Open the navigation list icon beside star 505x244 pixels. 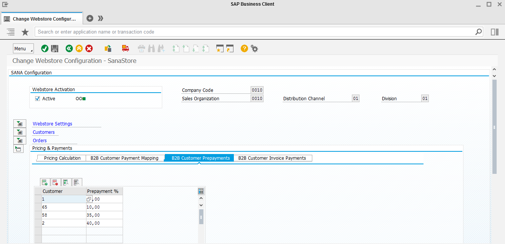pyautogui.click(x=11, y=32)
